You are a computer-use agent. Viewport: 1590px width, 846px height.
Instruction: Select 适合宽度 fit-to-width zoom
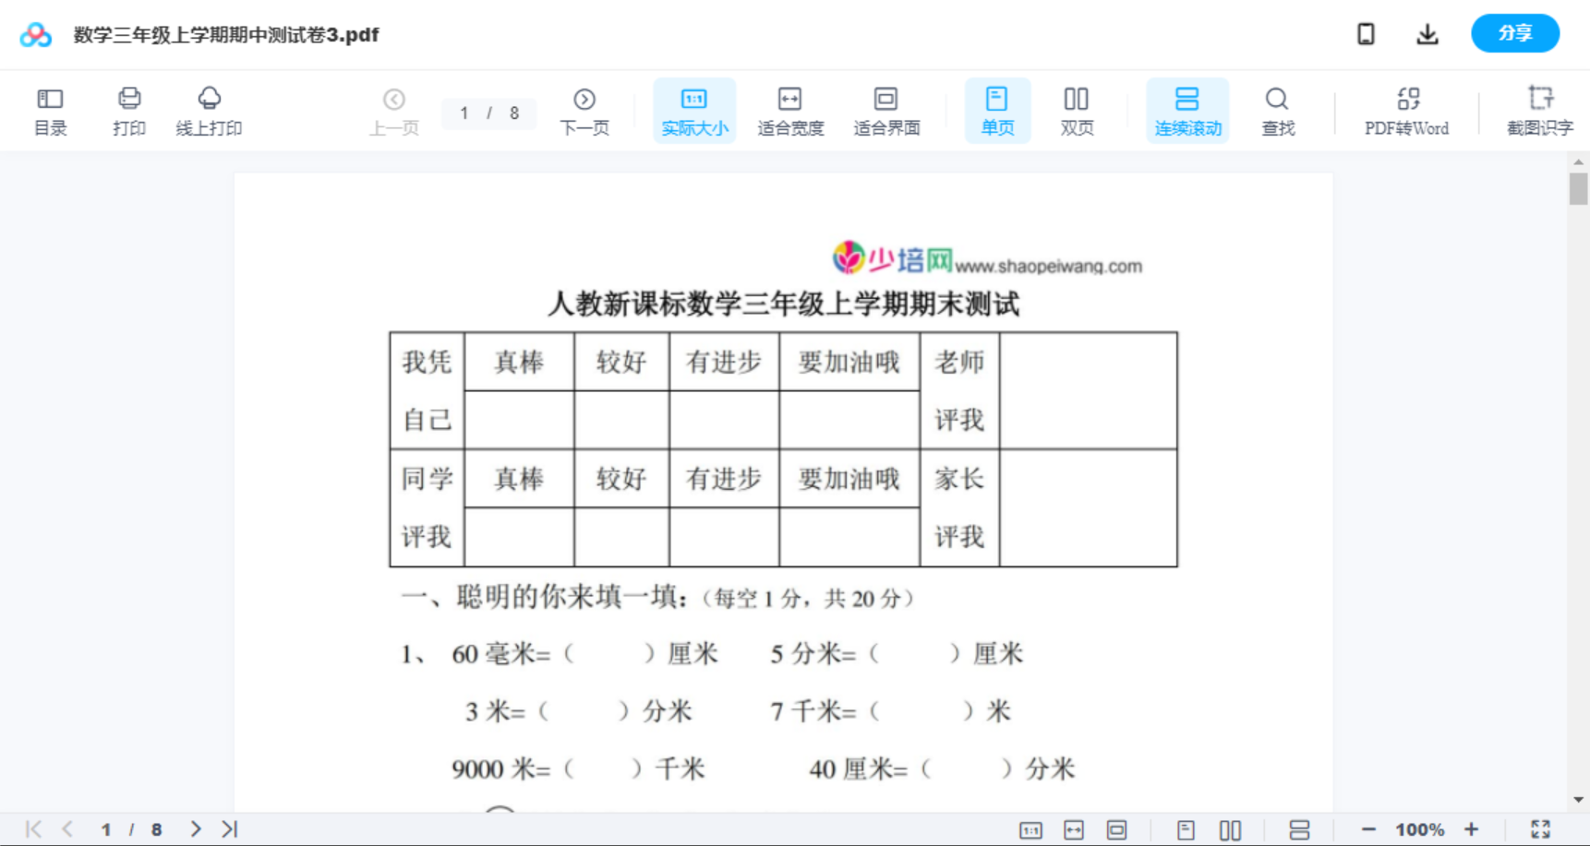tap(790, 110)
